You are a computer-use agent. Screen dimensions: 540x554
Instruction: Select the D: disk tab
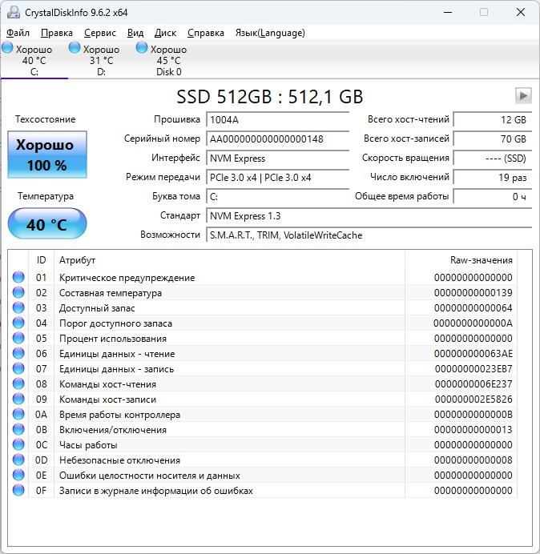click(101, 60)
